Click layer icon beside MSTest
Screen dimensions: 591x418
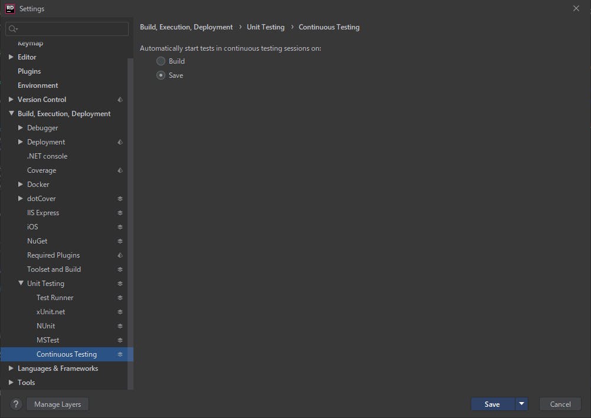click(120, 340)
